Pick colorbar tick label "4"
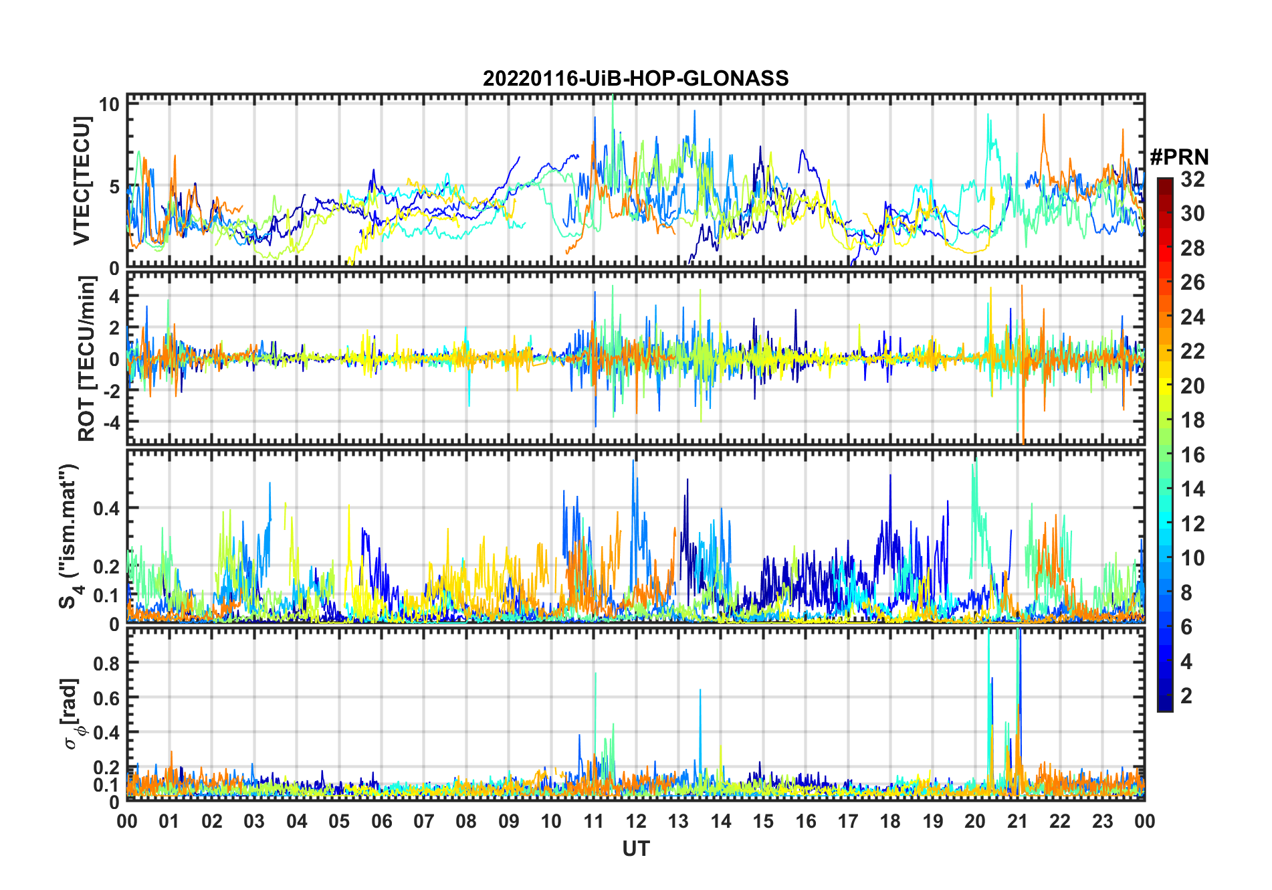The image size is (1272, 890). coord(1186,662)
